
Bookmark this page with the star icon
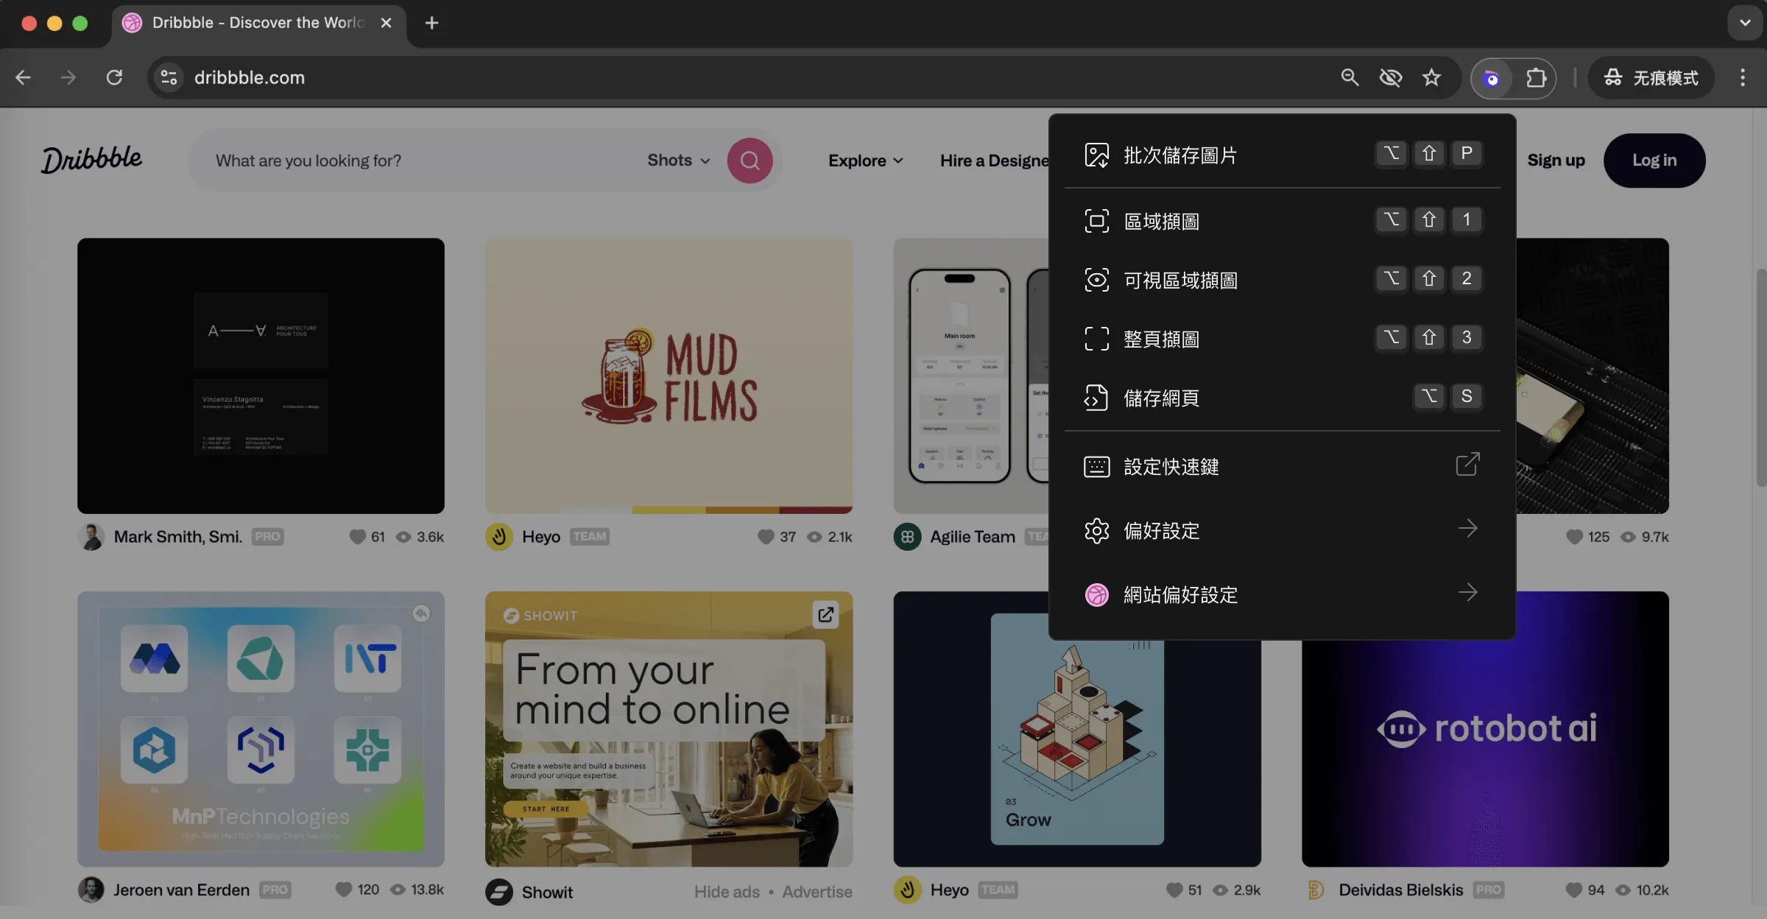pos(1431,77)
